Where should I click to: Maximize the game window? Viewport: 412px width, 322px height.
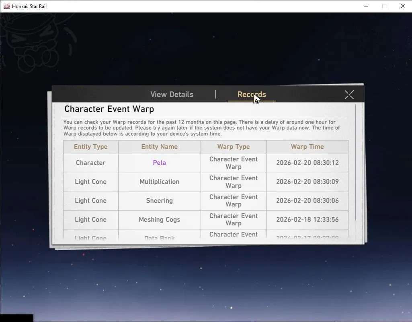click(x=384, y=6)
